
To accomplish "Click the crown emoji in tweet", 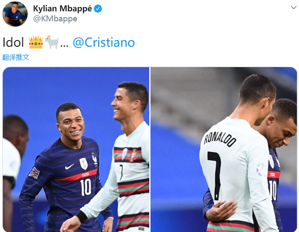I will click(x=36, y=42).
